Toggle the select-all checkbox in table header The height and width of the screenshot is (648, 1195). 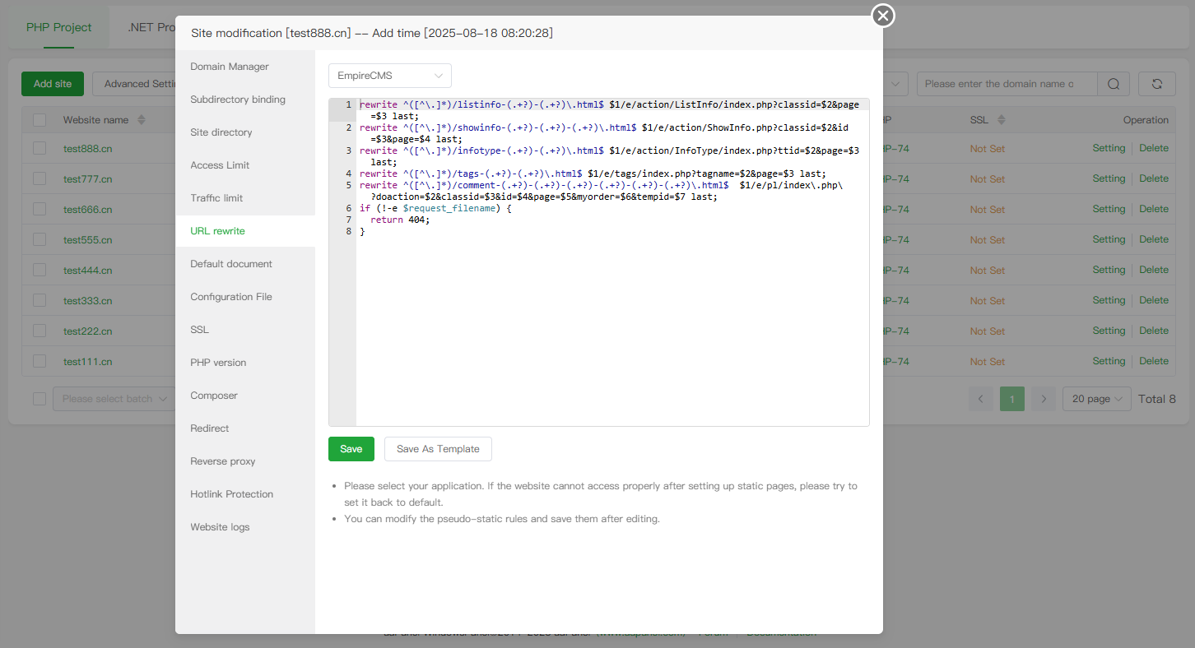coord(40,120)
